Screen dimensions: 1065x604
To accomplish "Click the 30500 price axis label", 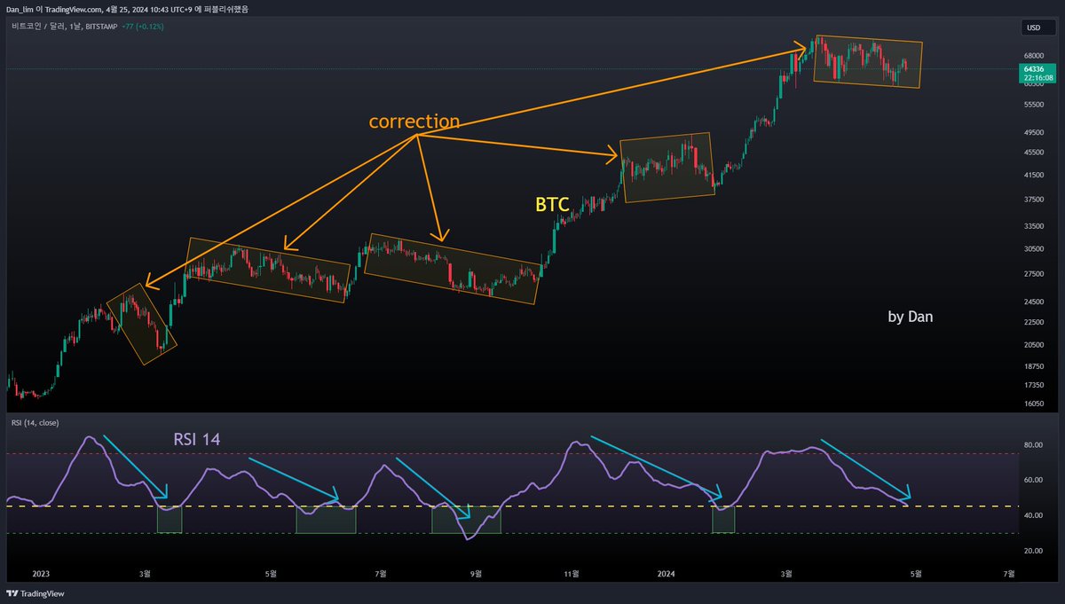I will [x=1032, y=249].
